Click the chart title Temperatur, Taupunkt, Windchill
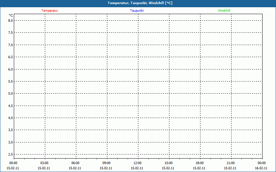The width and height of the screenshot is (276, 172). [x=140, y=3]
